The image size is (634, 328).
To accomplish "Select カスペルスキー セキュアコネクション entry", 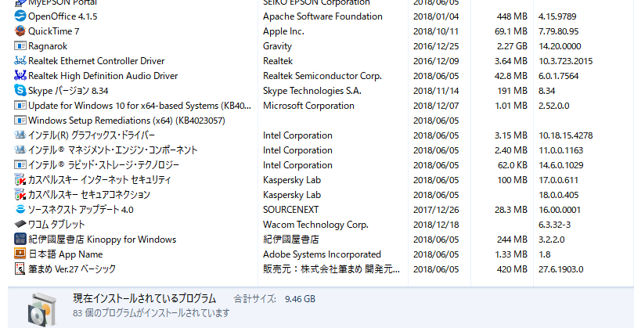I will tap(89, 195).
